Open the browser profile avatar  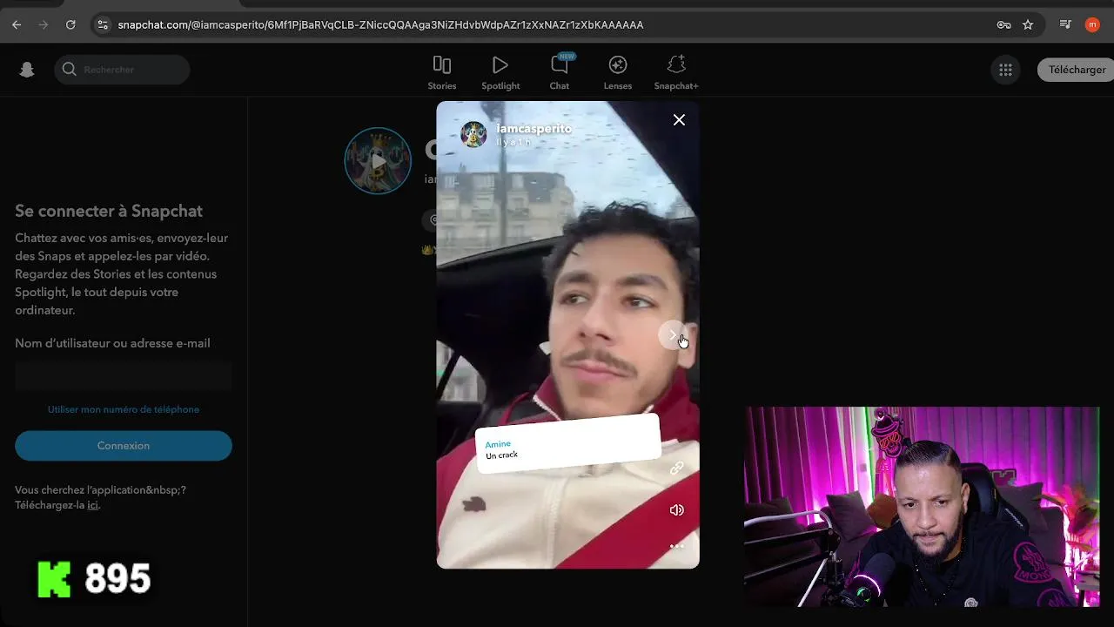(1092, 25)
